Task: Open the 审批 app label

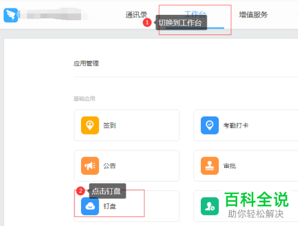Action: coord(229,166)
